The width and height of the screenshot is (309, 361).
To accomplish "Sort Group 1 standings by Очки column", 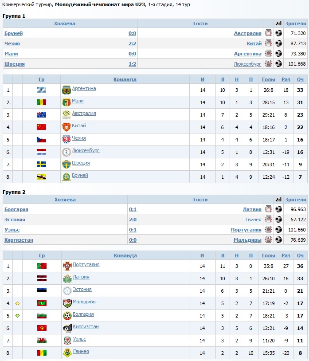I will click(x=300, y=80).
